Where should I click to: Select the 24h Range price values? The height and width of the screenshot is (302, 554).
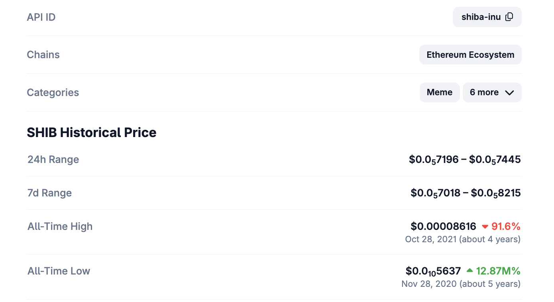(465, 160)
